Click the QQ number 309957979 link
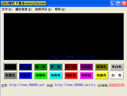Screen dimensions: 127x96 (116, 85)
